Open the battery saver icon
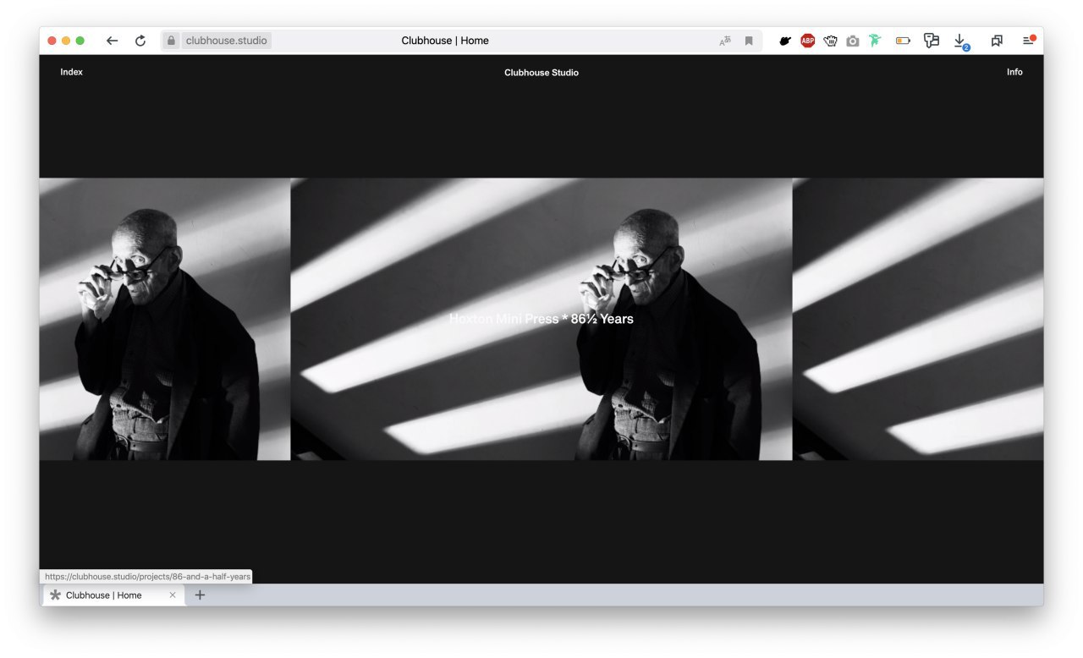Viewport: 1083px width, 658px height. pyautogui.click(x=903, y=41)
